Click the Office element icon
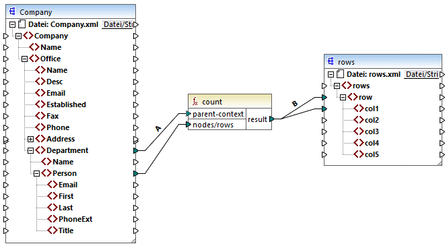This screenshot has height=246, width=447. [34, 59]
